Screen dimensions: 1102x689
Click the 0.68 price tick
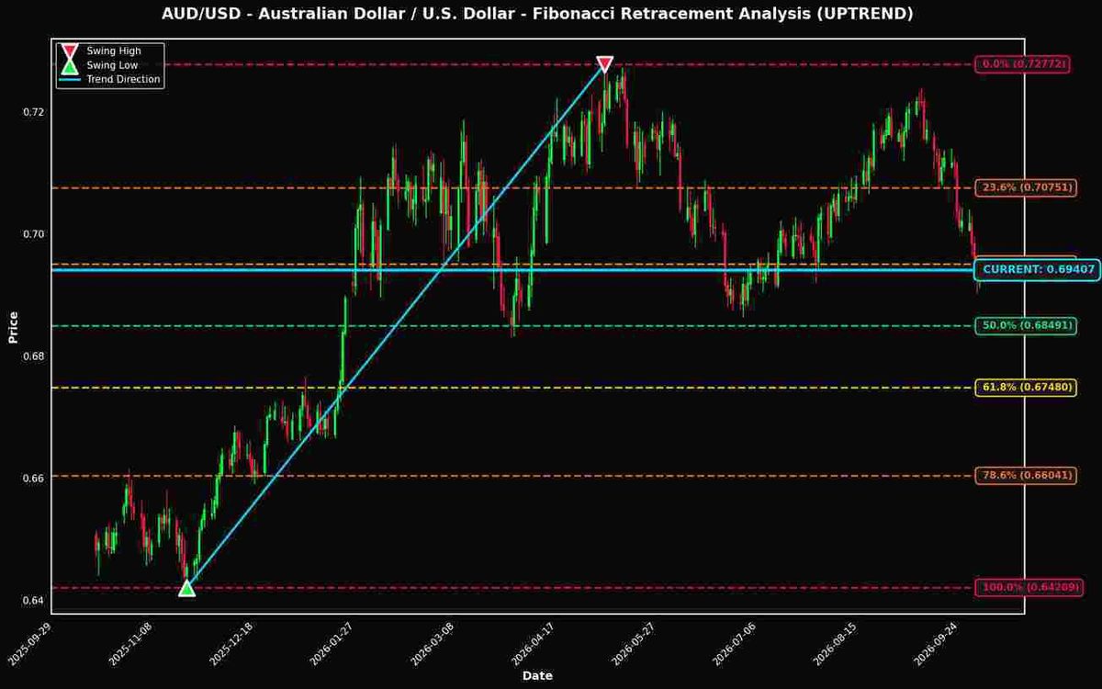point(32,356)
